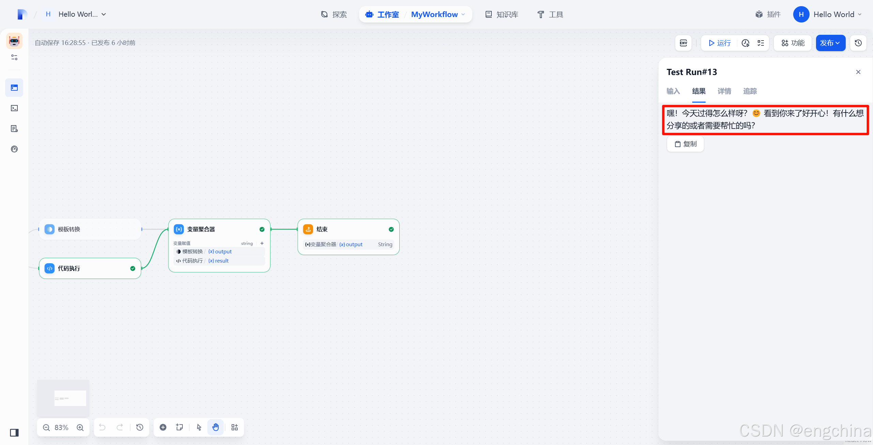Switch to the 详情 tab
The height and width of the screenshot is (445, 873).
coord(724,91)
